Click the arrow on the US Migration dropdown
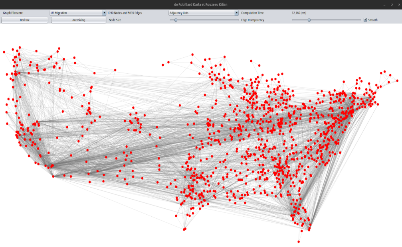 point(104,13)
